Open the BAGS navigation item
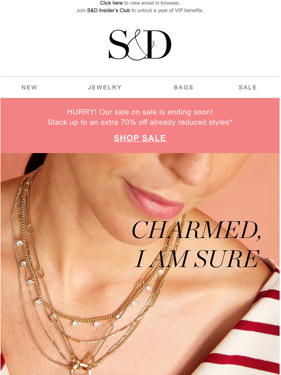This screenshot has height=375, width=281. pos(184,88)
